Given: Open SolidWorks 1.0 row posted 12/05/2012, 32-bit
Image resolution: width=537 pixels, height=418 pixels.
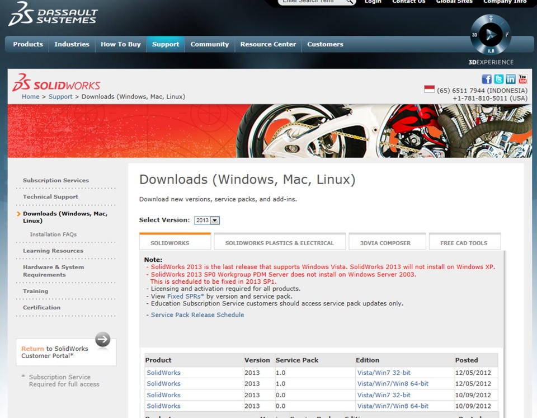Looking at the screenshot, I should point(163,373).
